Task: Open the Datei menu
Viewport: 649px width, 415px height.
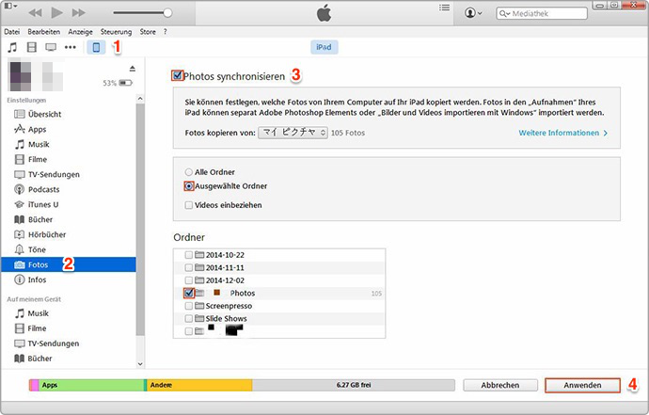Action: [12, 31]
